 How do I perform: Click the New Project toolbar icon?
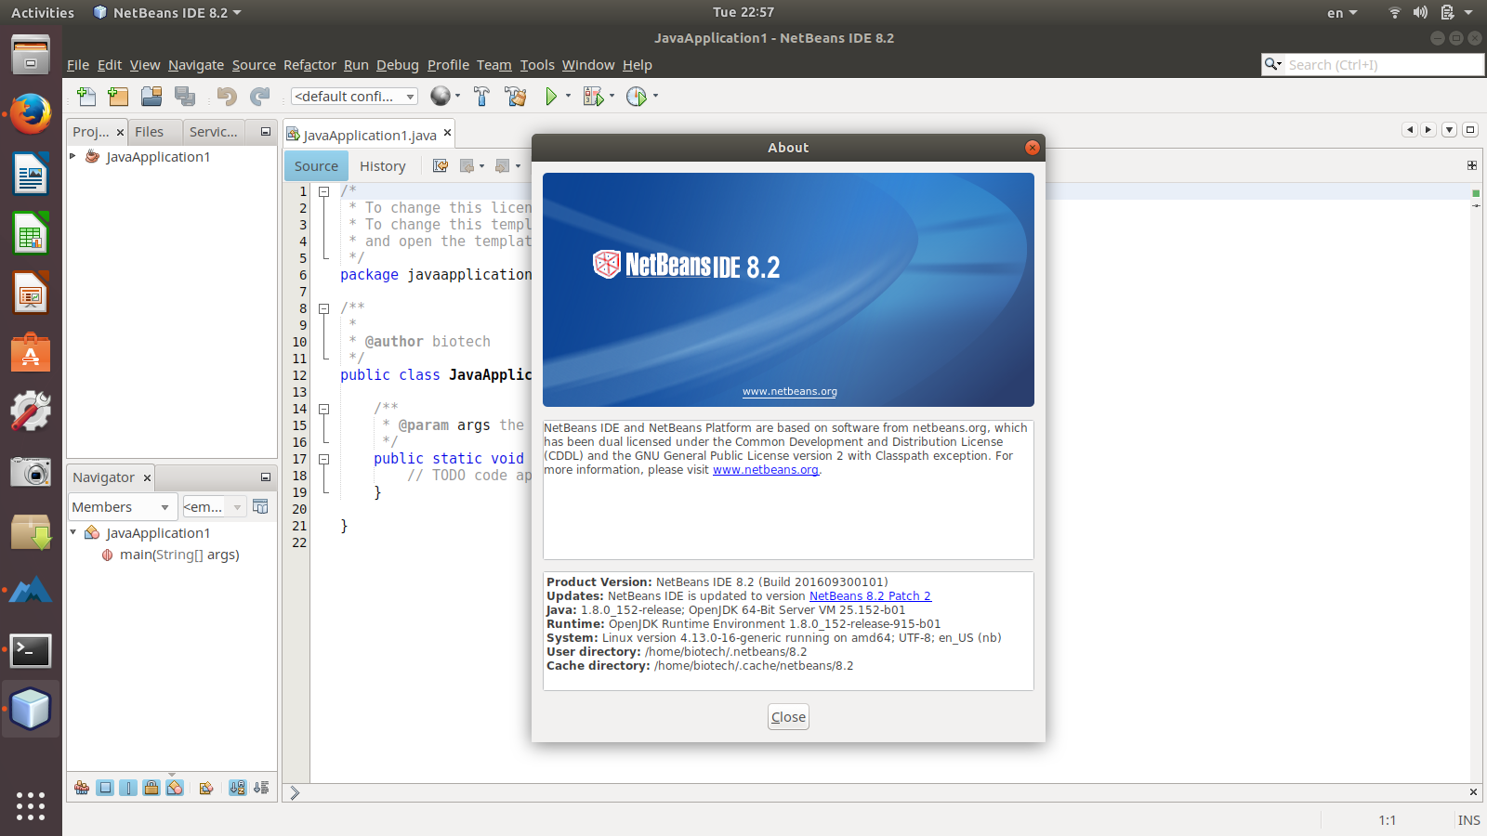(118, 96)
